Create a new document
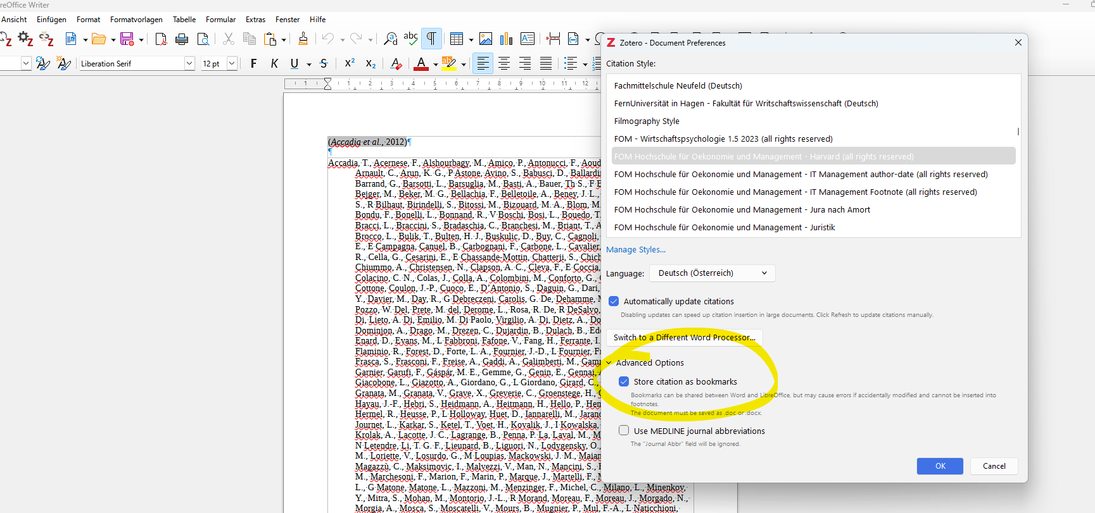 point(71,39)
